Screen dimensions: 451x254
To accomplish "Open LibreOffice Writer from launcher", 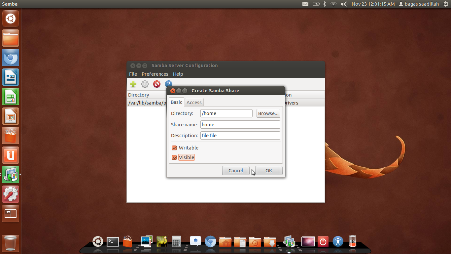I will pyautogui.click(x=11, y=77).
